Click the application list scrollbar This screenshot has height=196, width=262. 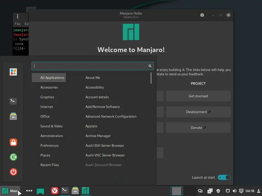[151, 78]
